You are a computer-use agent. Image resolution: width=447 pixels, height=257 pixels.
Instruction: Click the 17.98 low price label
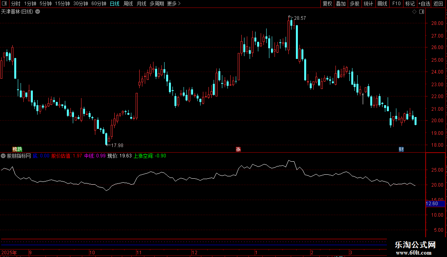tap(117, 146)
